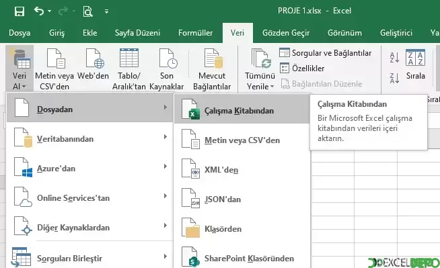This screenshot has width=440, height=268.
Task: Expand the Dosyadan submenu arrow
Action: click(x=166, y=107)
